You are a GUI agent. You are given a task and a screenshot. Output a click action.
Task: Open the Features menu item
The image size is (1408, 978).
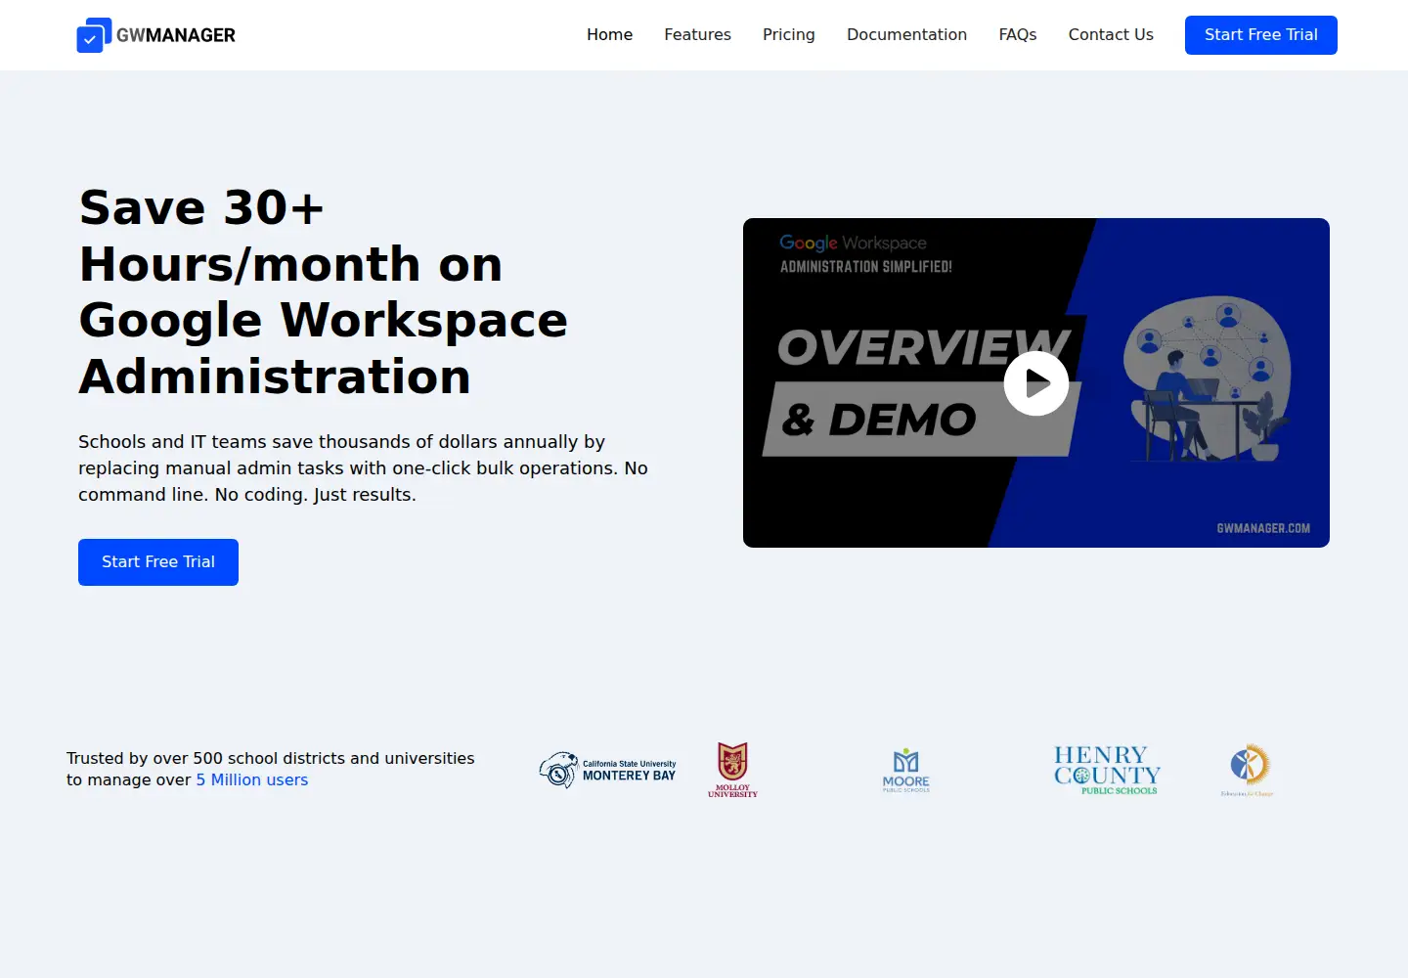[x=698, y=35]
